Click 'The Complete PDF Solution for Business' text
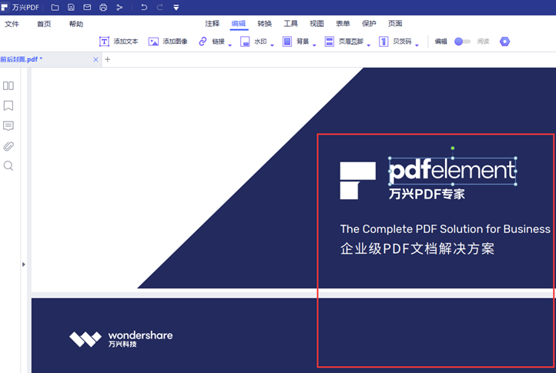 445,229
